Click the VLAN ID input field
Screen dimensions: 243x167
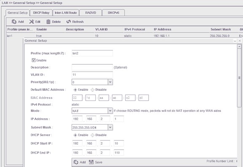click(92, 74)
